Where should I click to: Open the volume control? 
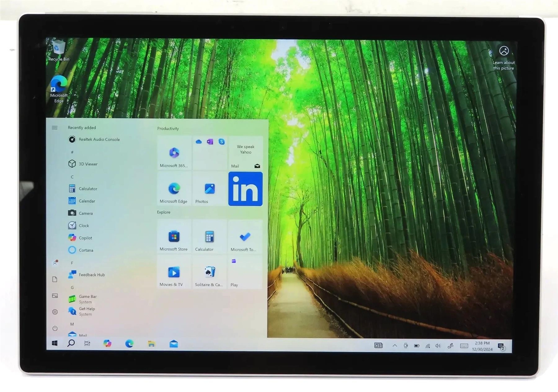(x=438, y=346)
